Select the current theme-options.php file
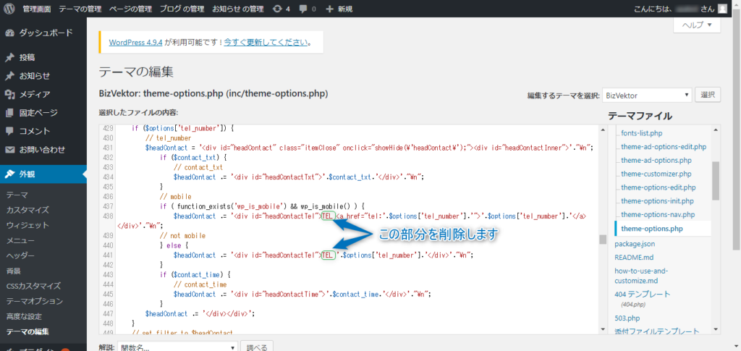This screenshot has height=351, width=741. (x=652, y=229)
